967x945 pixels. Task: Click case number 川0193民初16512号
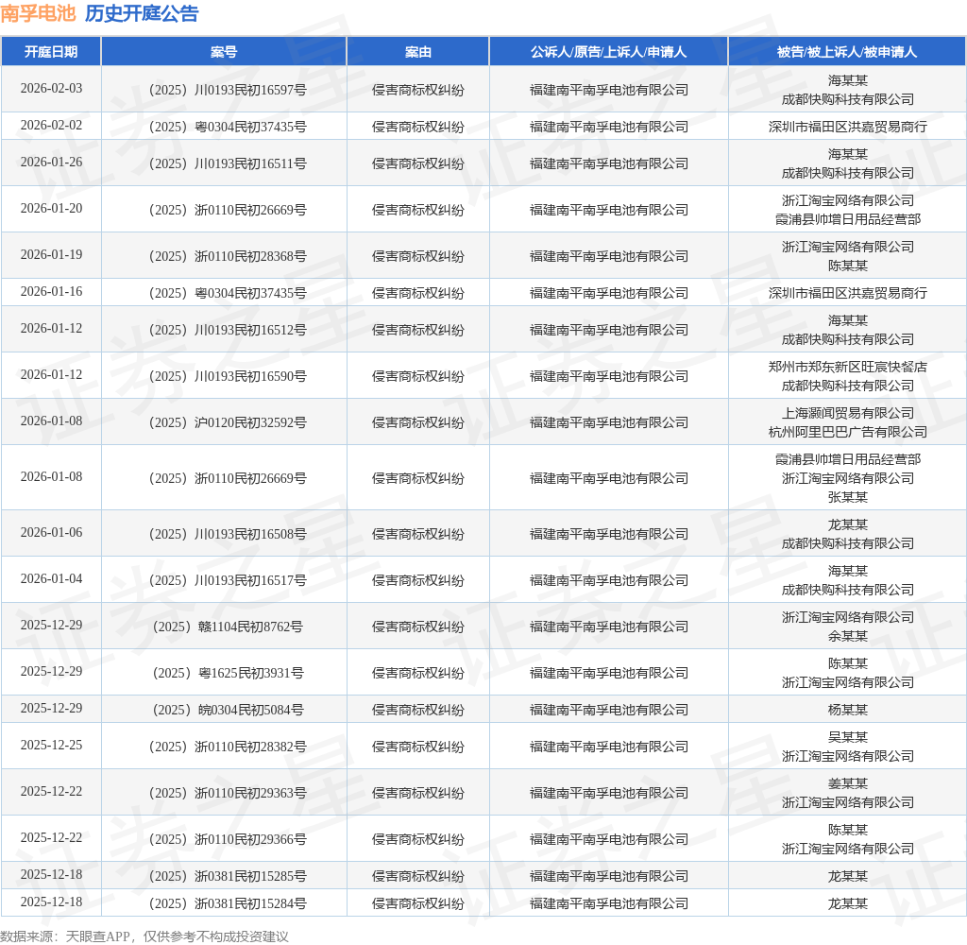[x=229, y=330]
